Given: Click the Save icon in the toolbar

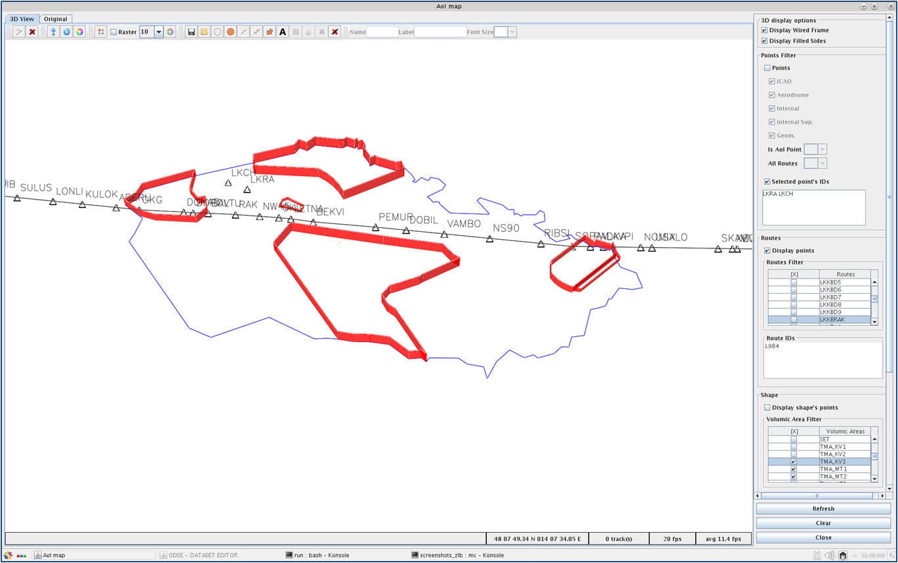Looking at the screenshot, I should coord(192,31).
